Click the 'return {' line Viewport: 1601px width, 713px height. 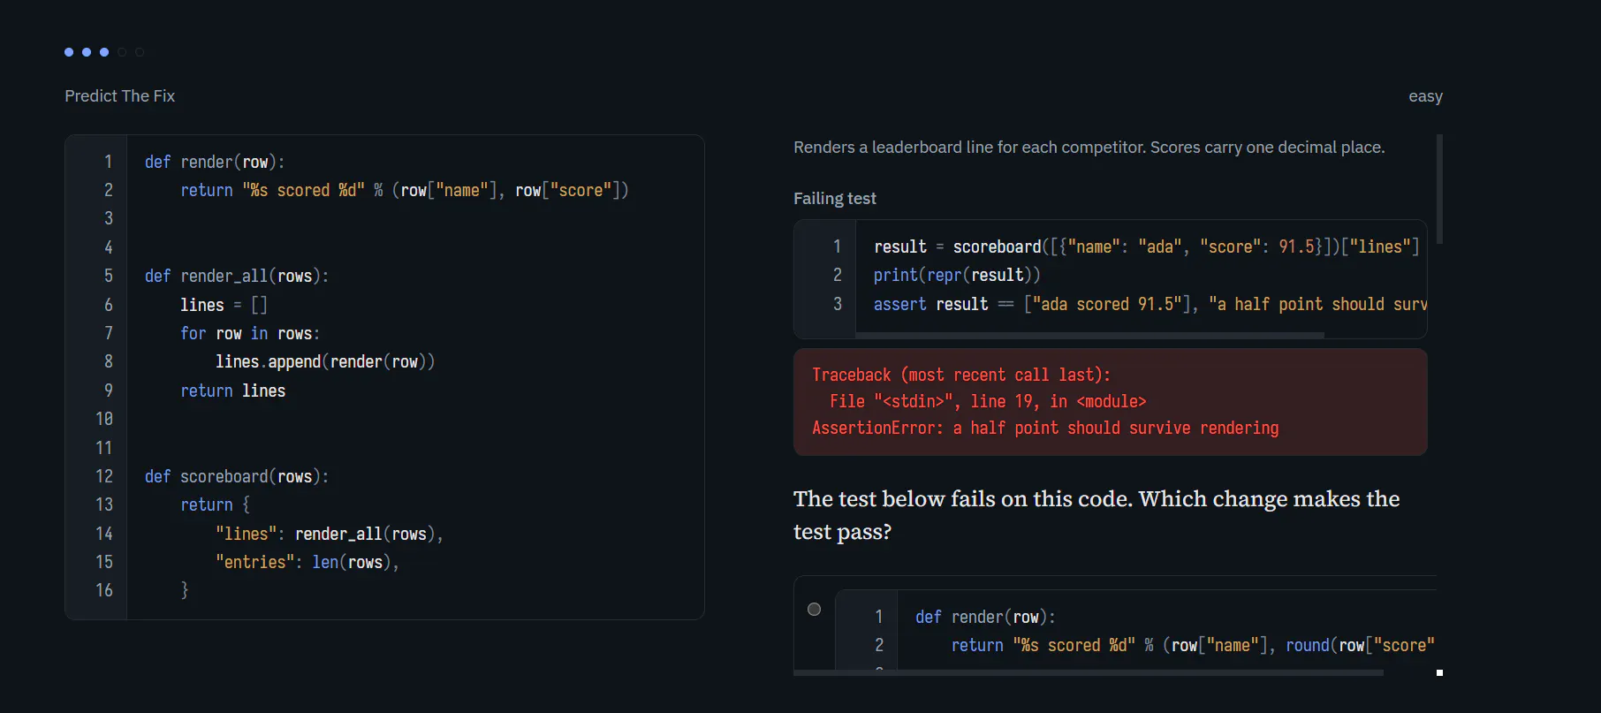click(215, 504)
